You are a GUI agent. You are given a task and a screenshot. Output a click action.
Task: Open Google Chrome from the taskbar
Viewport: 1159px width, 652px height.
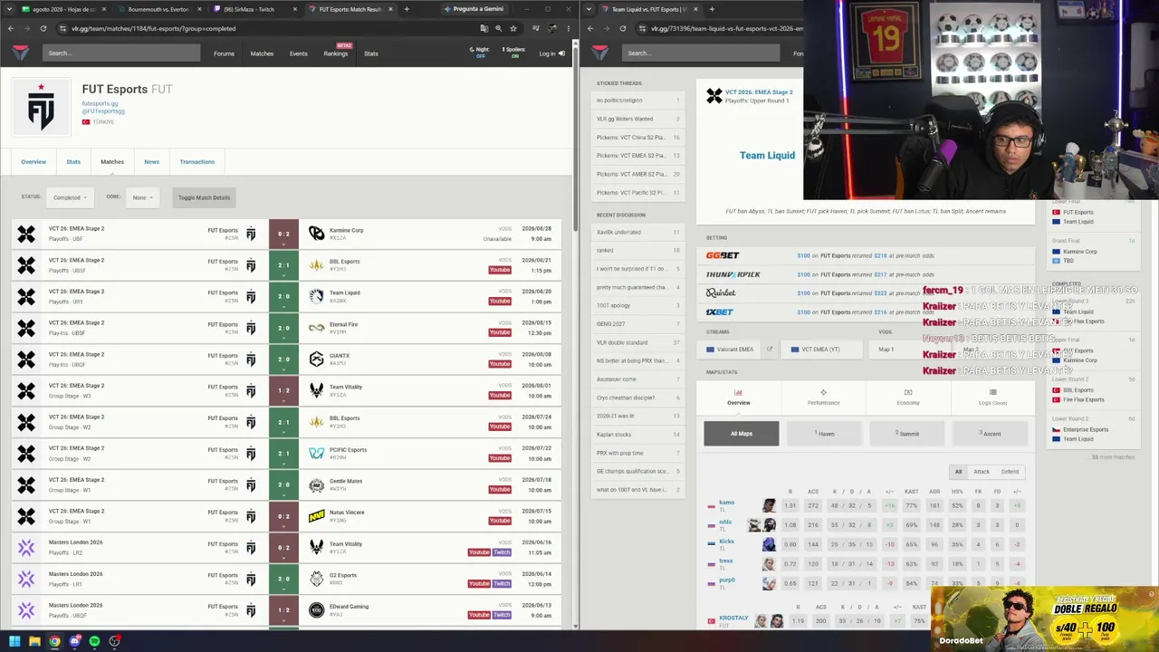click(54, 642)
